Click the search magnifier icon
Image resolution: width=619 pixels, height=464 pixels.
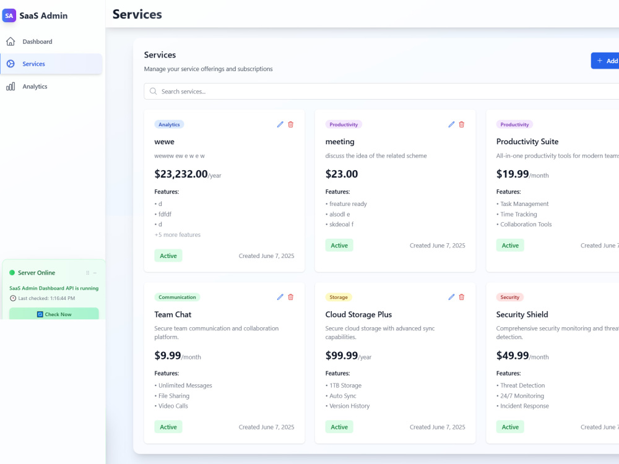(153, 91)
